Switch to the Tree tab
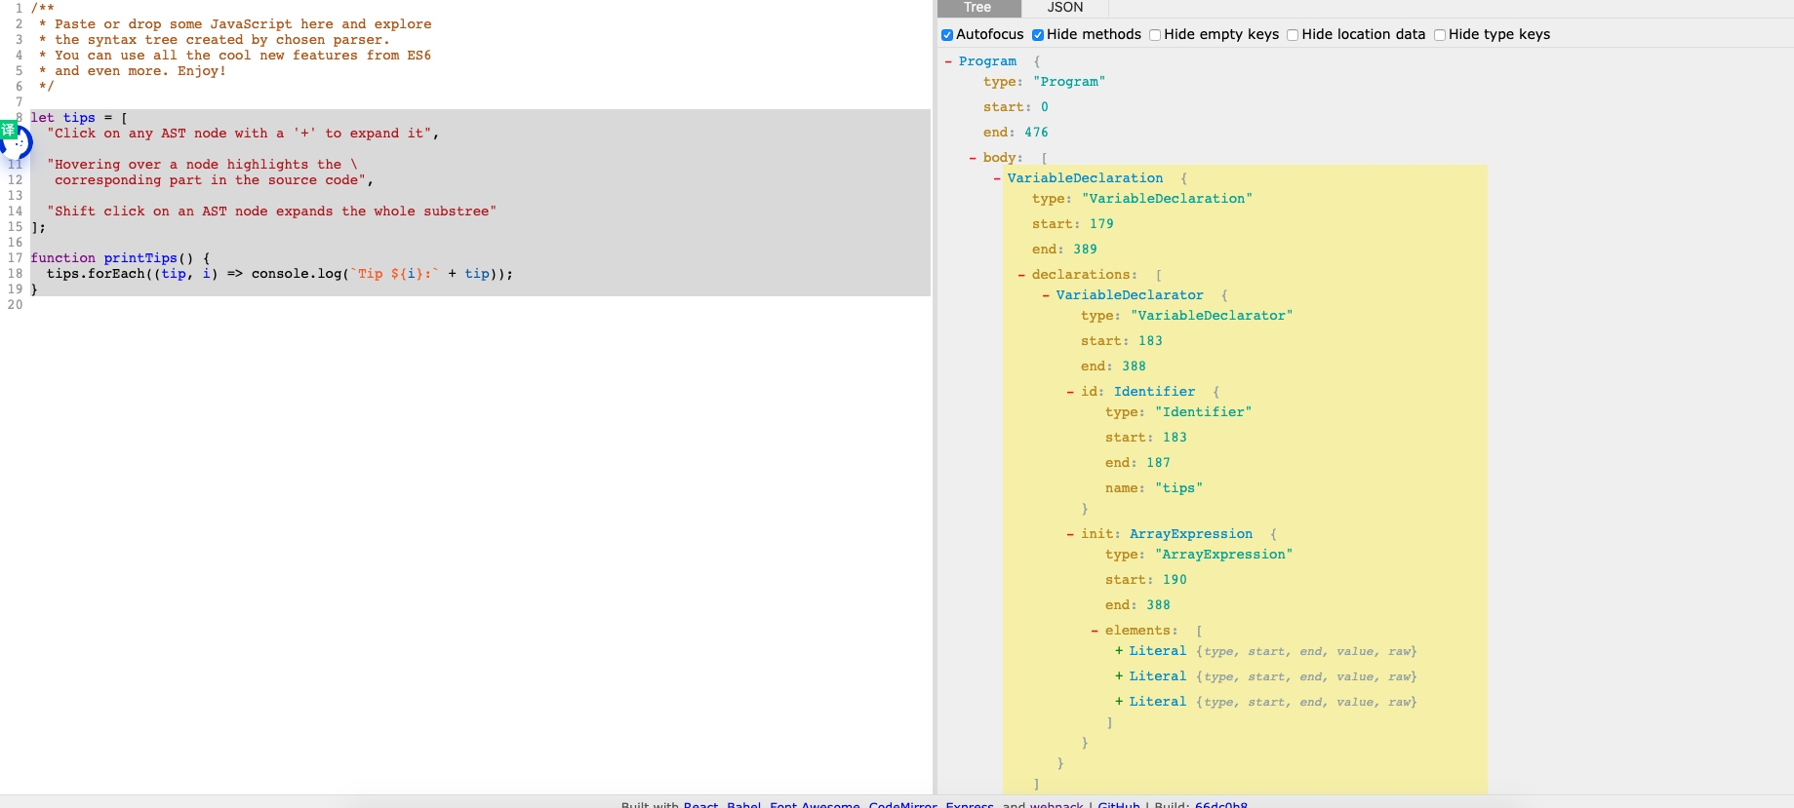1794x808 pixels. pos(977,8)
